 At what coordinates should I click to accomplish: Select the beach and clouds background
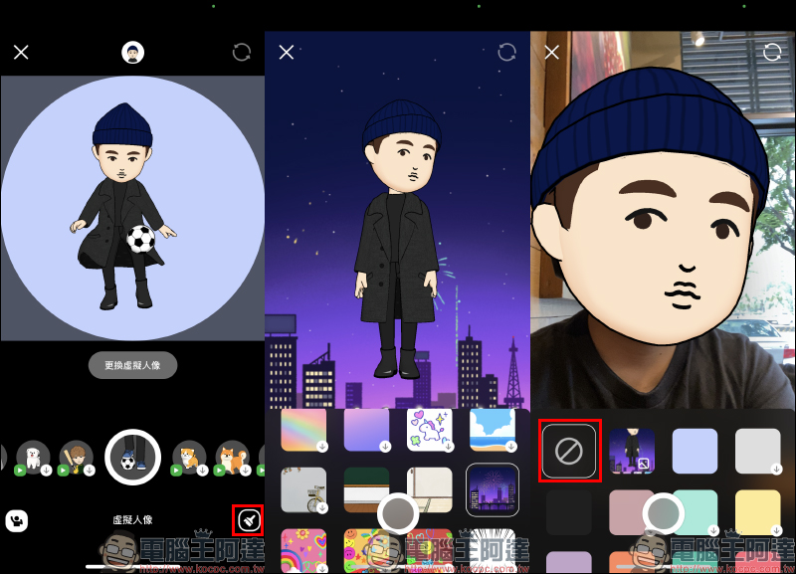coord(493,430)
